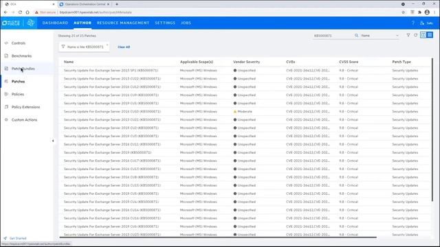Select Exchange Server 2013 CU22 patch row
The height and width of the screenshot is (247, 440).
click(244, 79)
